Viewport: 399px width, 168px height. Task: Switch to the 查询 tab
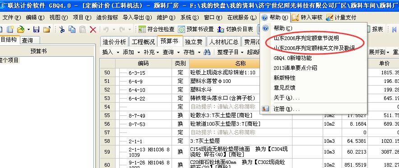click(x=27, y=40)
